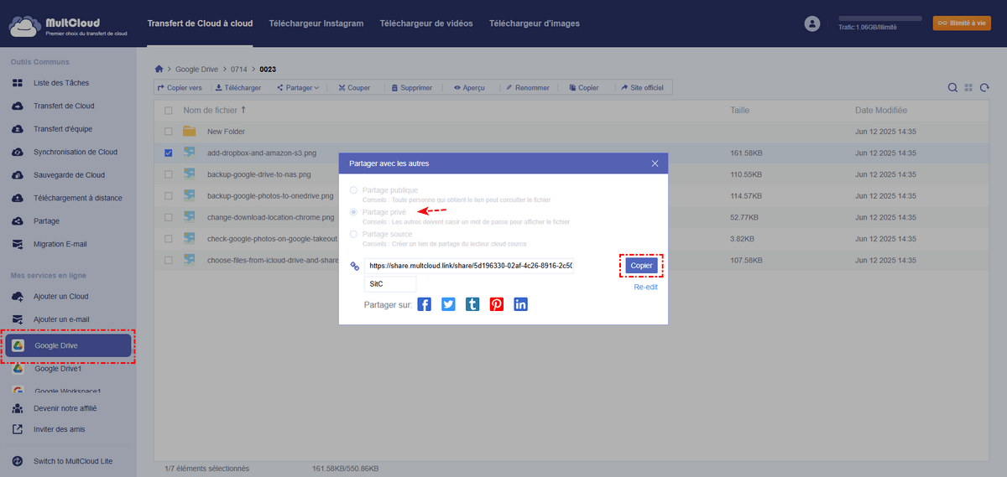Viewport: 1007px width, 477px height.
Task: Share on LinkedIn
Action: 521,304
